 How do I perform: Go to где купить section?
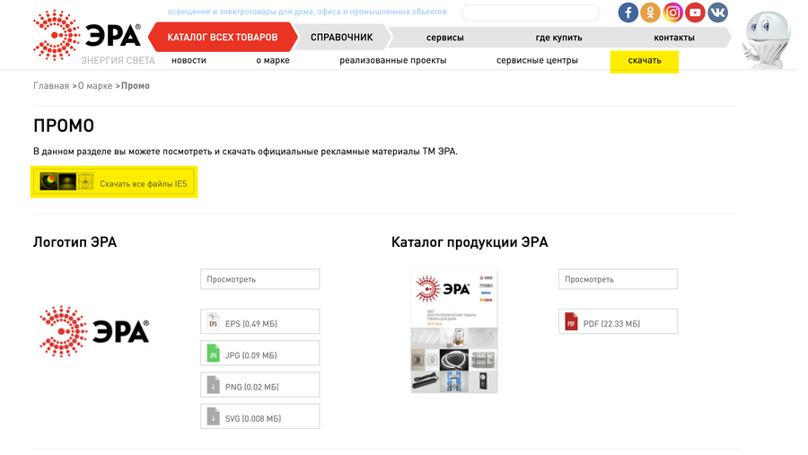point(558,38)
